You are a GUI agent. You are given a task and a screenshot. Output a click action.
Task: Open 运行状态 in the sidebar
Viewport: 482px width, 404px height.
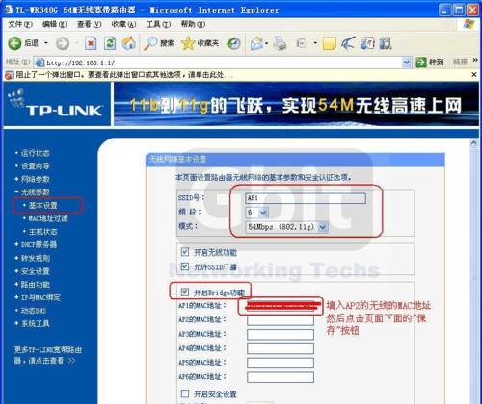coord(36,153)
